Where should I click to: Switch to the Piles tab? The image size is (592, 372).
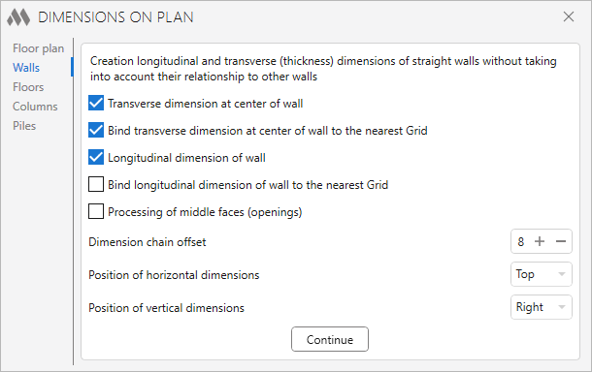click(x=24, y=126)
